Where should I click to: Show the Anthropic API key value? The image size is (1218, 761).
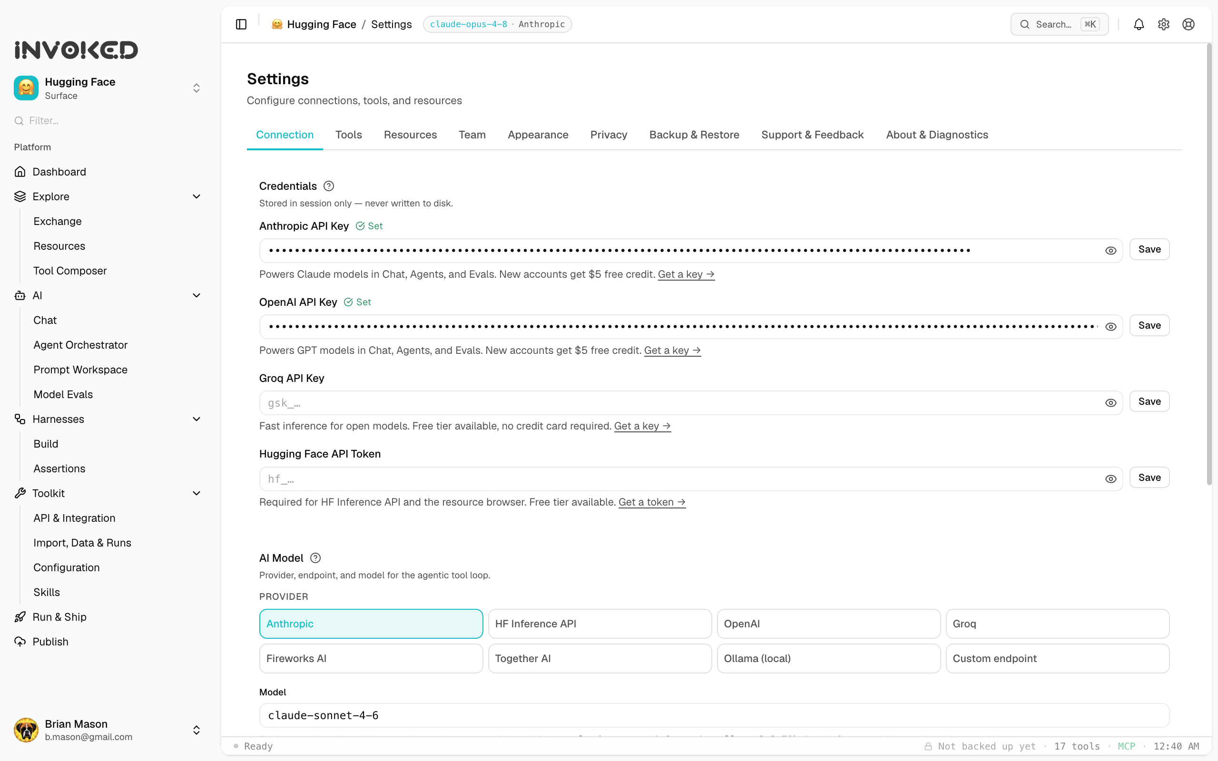(1110, 251)
